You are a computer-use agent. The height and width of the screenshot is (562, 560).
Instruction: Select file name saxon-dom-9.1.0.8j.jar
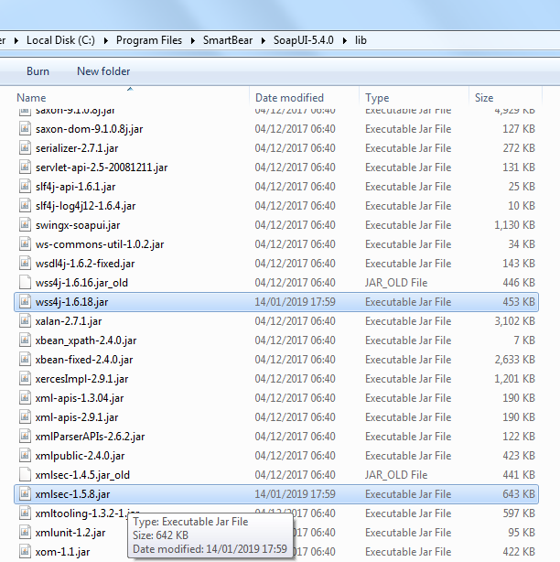click(x=89, y=129)
